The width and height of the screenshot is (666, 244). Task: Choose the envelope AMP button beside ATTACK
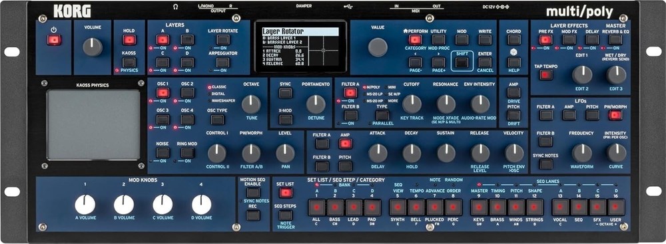click(x=345, y=144)
